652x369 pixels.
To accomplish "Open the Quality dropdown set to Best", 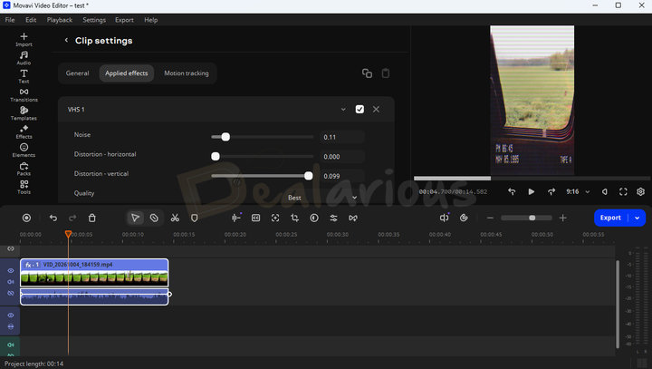I will point(322,198).
